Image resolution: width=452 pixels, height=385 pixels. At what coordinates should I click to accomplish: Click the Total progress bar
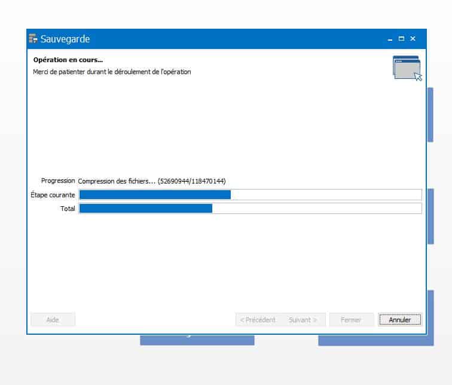pyautogui.click(x=250, y=208)
